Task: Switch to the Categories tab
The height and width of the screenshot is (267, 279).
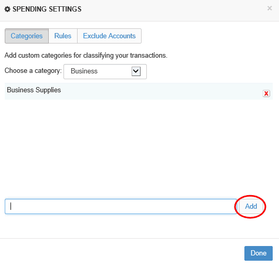Action: [x=27, y=36]
